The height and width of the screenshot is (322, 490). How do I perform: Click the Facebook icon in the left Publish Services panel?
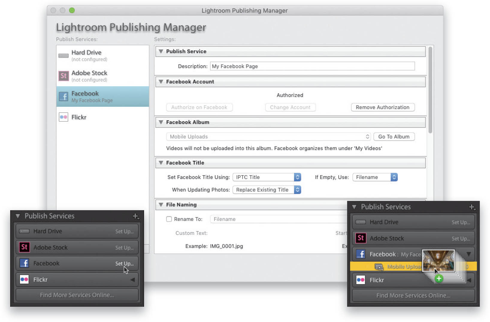(x=24, y=263)
